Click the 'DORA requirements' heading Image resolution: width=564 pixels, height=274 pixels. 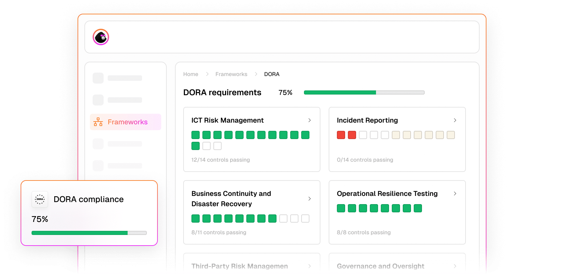pos(222,92)
